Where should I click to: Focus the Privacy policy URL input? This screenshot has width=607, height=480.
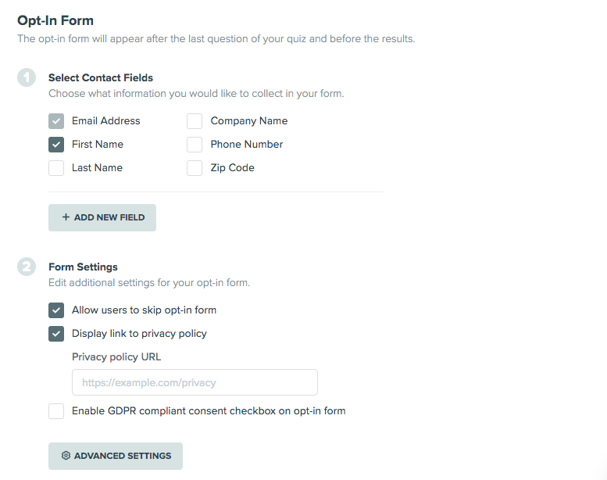195,382
